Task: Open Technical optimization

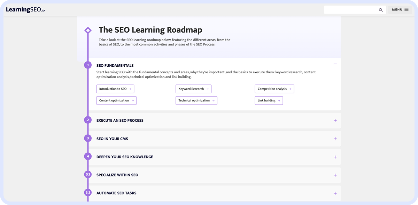Action: (196, 100)
